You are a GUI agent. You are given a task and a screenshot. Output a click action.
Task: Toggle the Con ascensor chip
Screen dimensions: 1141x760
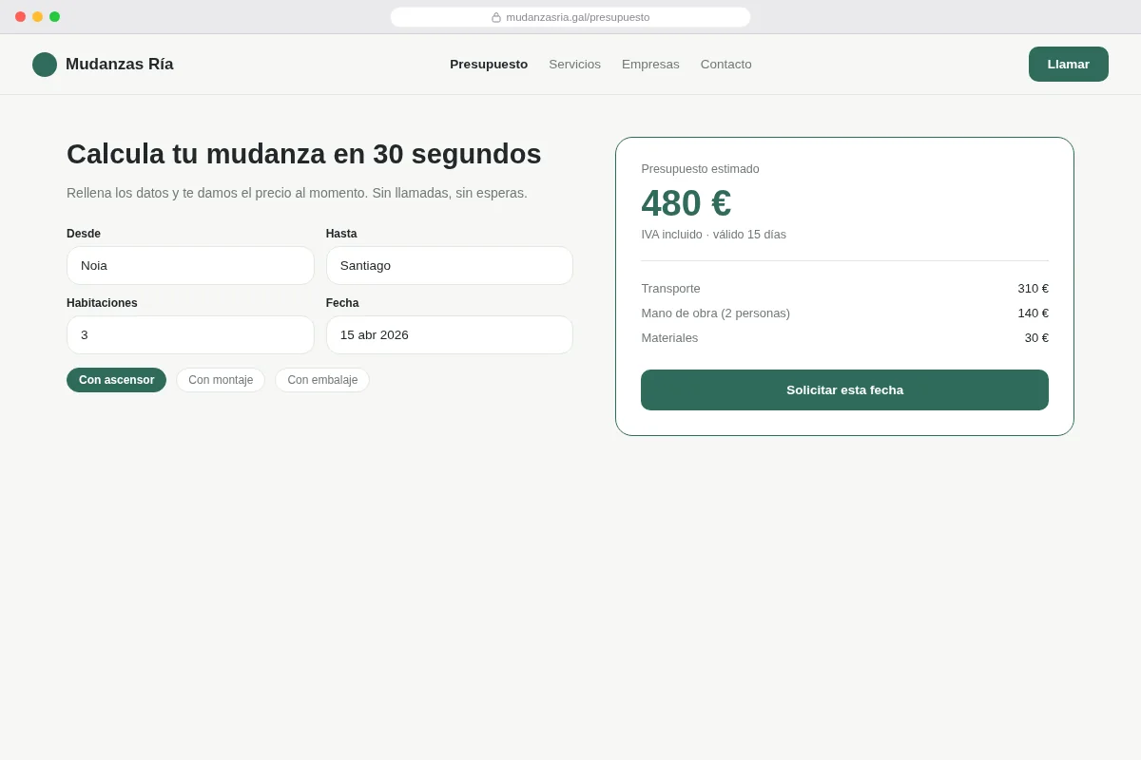point(116,380)
